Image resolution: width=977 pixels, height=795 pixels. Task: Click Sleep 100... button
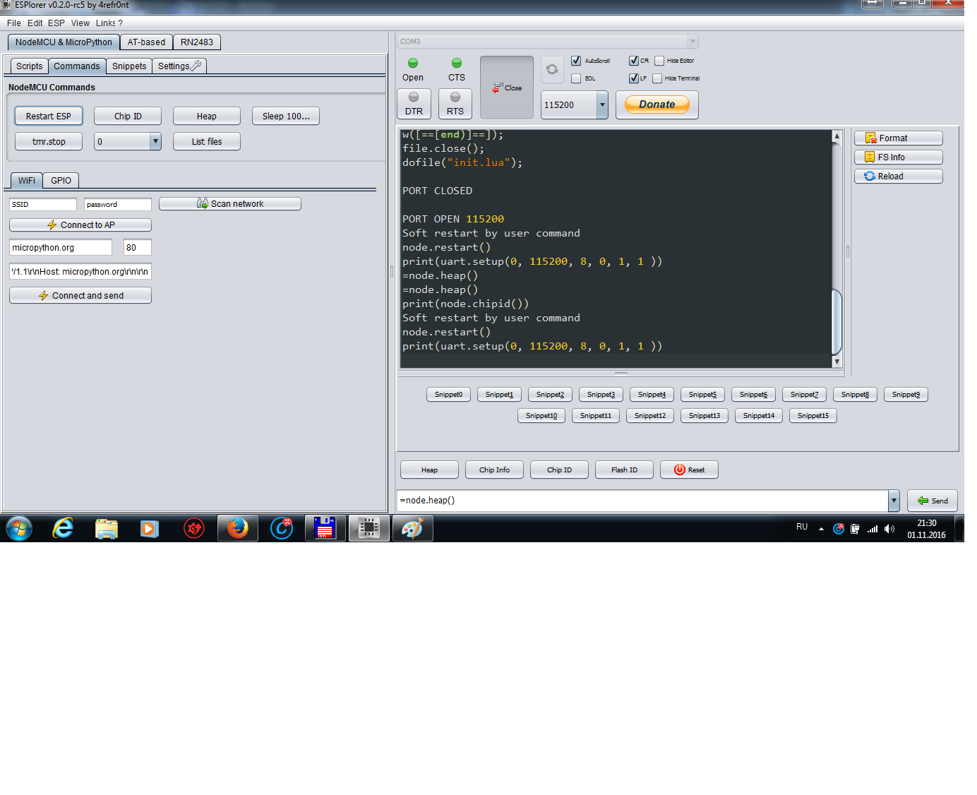pos(286,116)
